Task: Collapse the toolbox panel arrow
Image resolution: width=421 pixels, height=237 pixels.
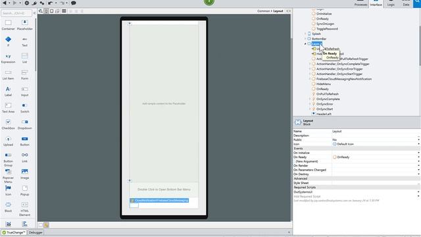Action: (x=34, y=13)
